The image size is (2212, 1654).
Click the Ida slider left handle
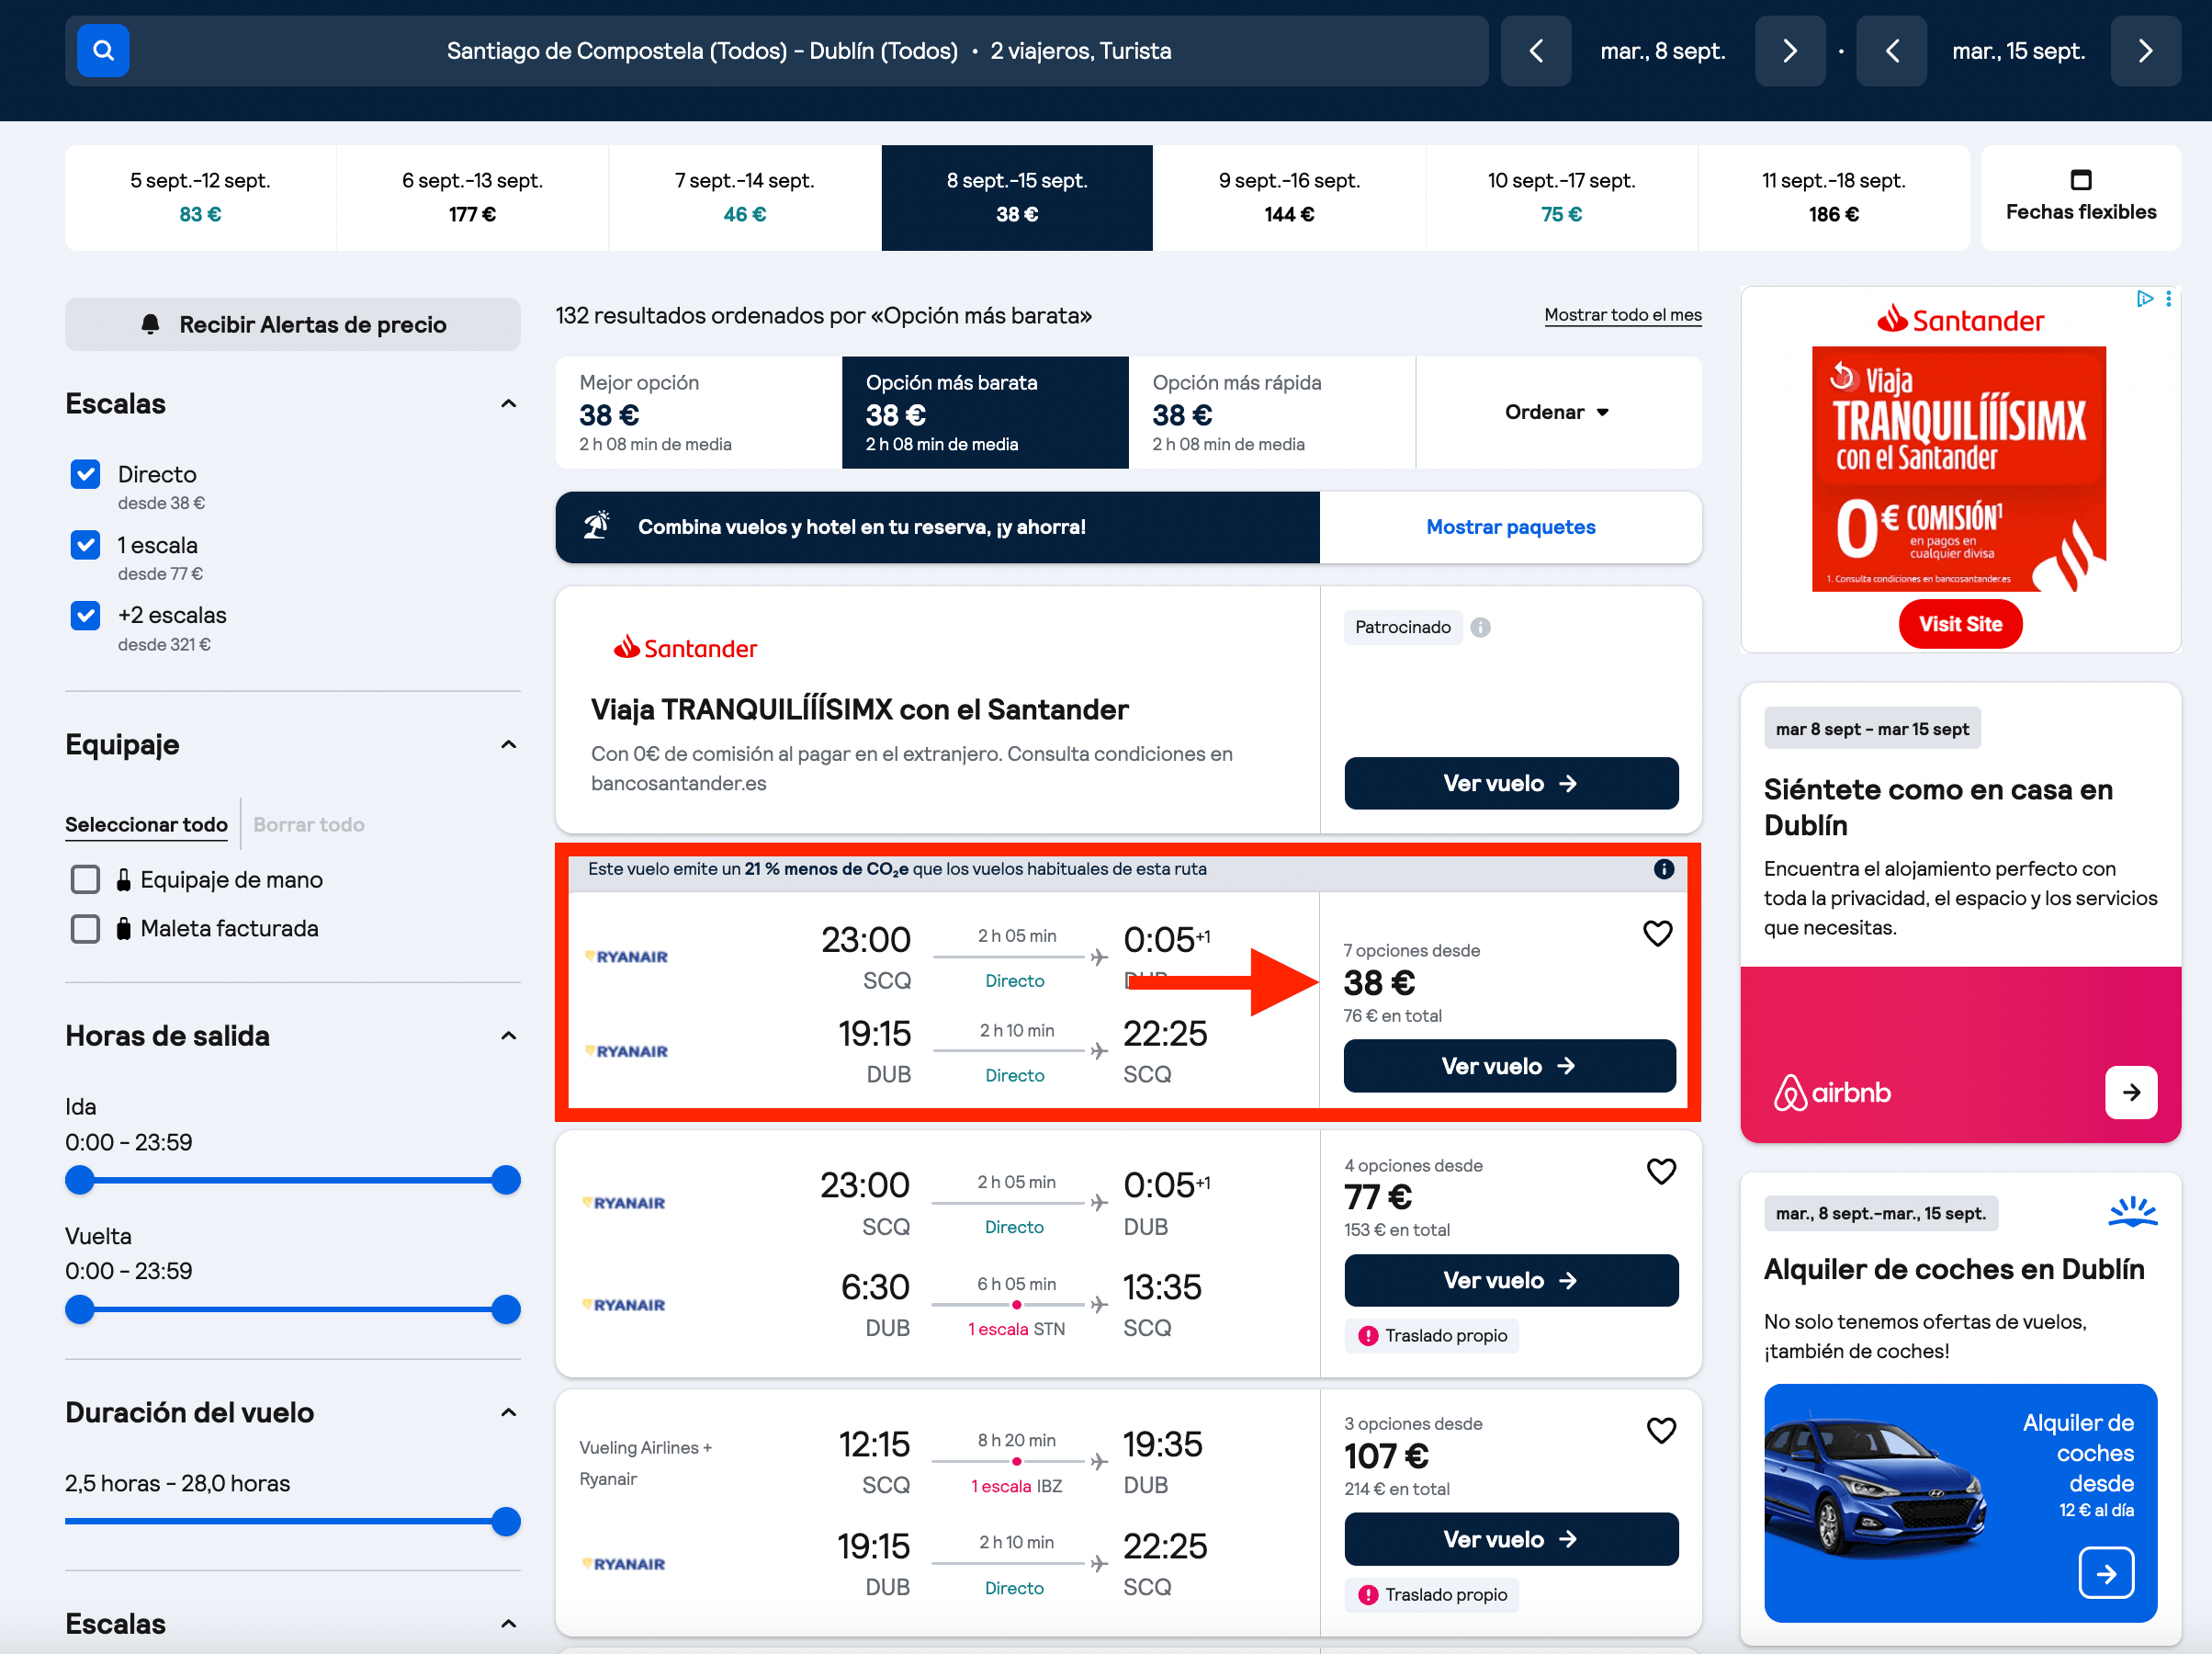(80, 1181)
